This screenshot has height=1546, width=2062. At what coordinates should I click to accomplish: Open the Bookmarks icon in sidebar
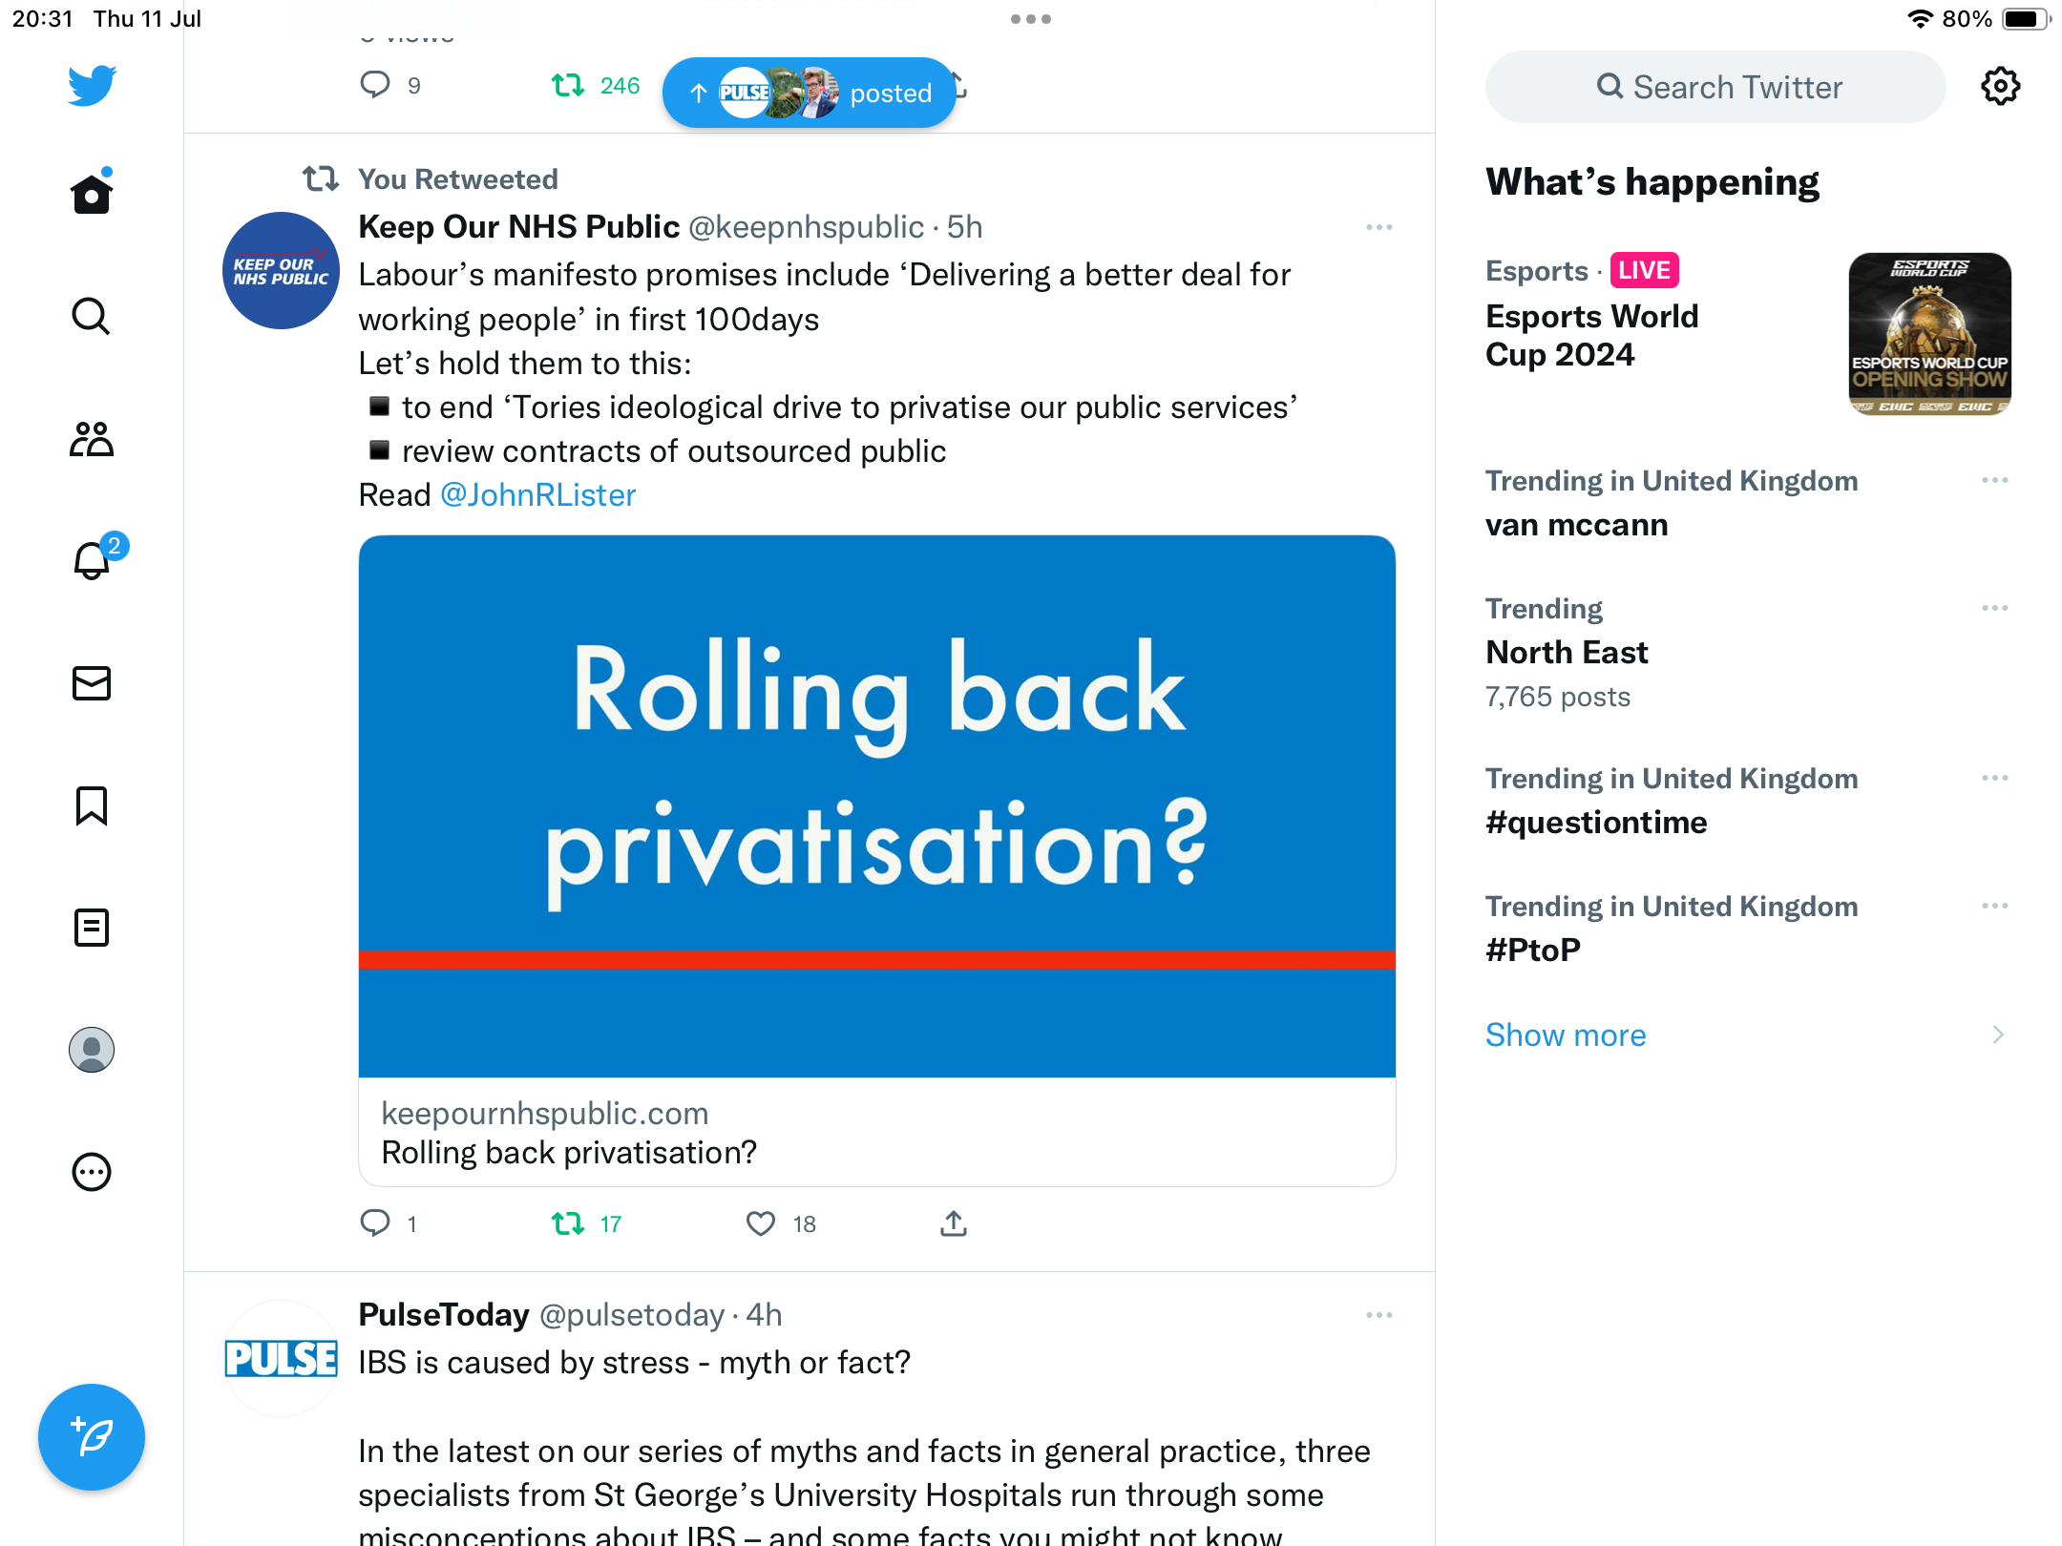[x=92, y=805]
